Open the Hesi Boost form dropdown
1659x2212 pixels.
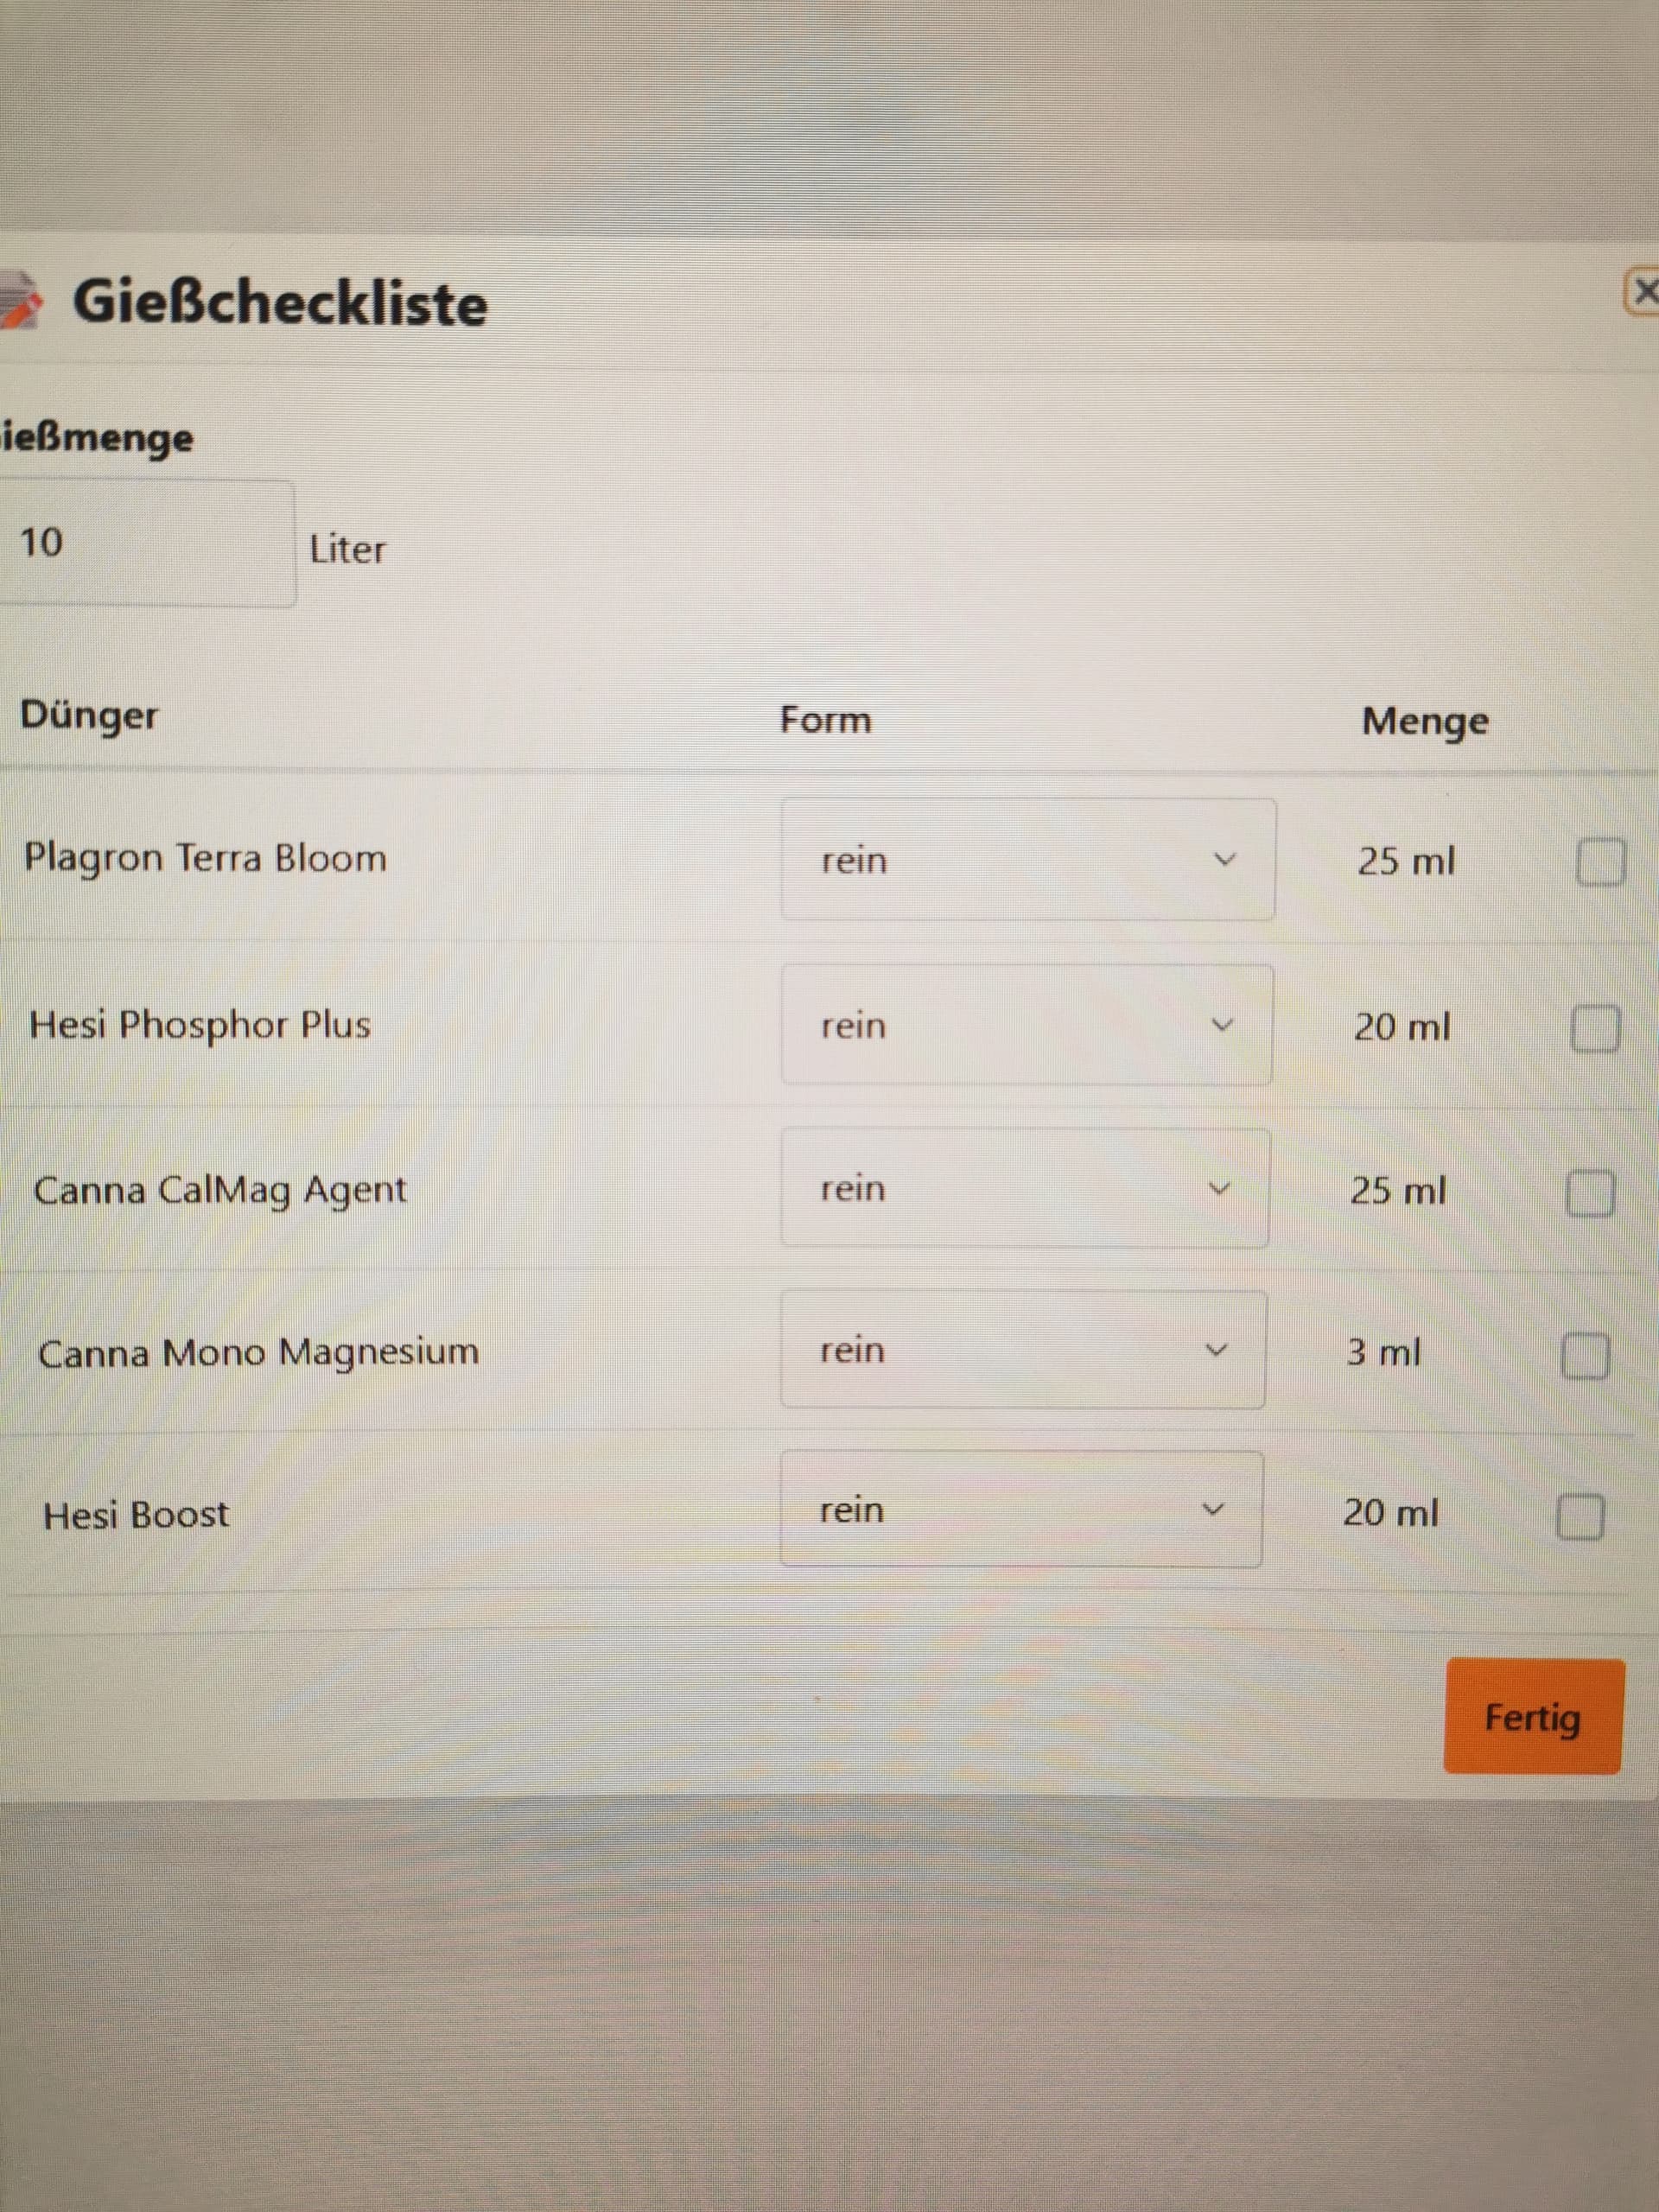point(1020,1509)
